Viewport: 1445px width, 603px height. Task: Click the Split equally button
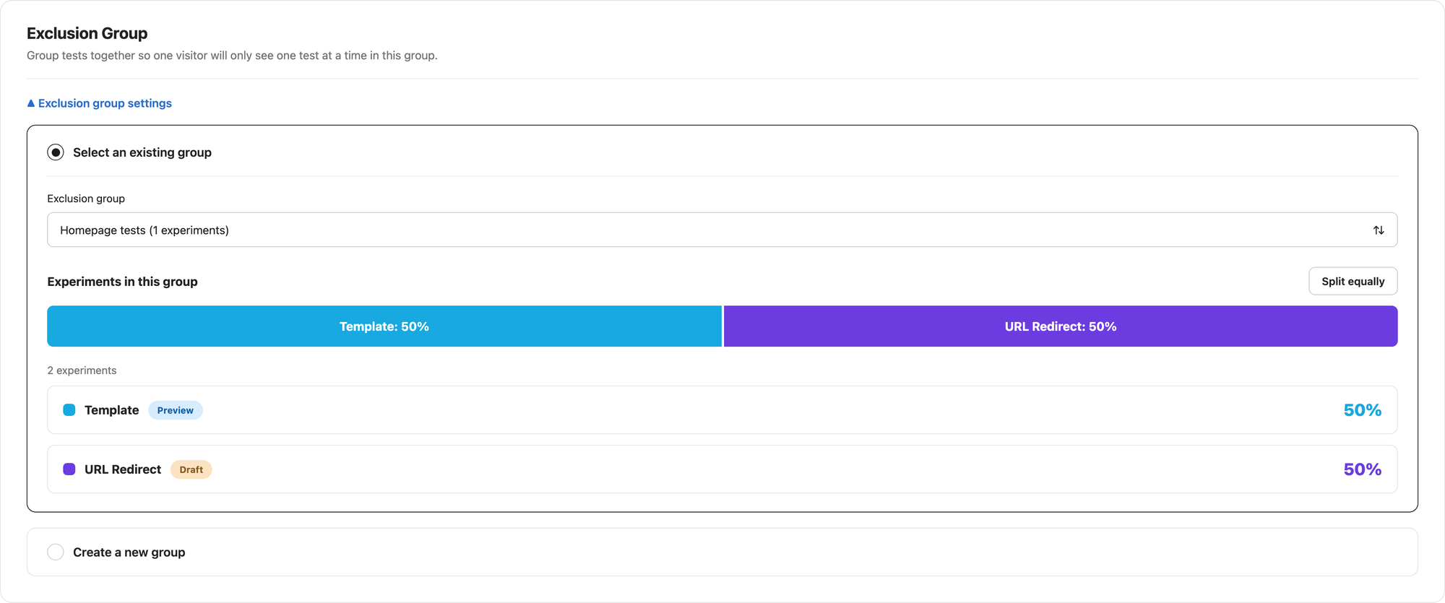(x=1353, y=281)
